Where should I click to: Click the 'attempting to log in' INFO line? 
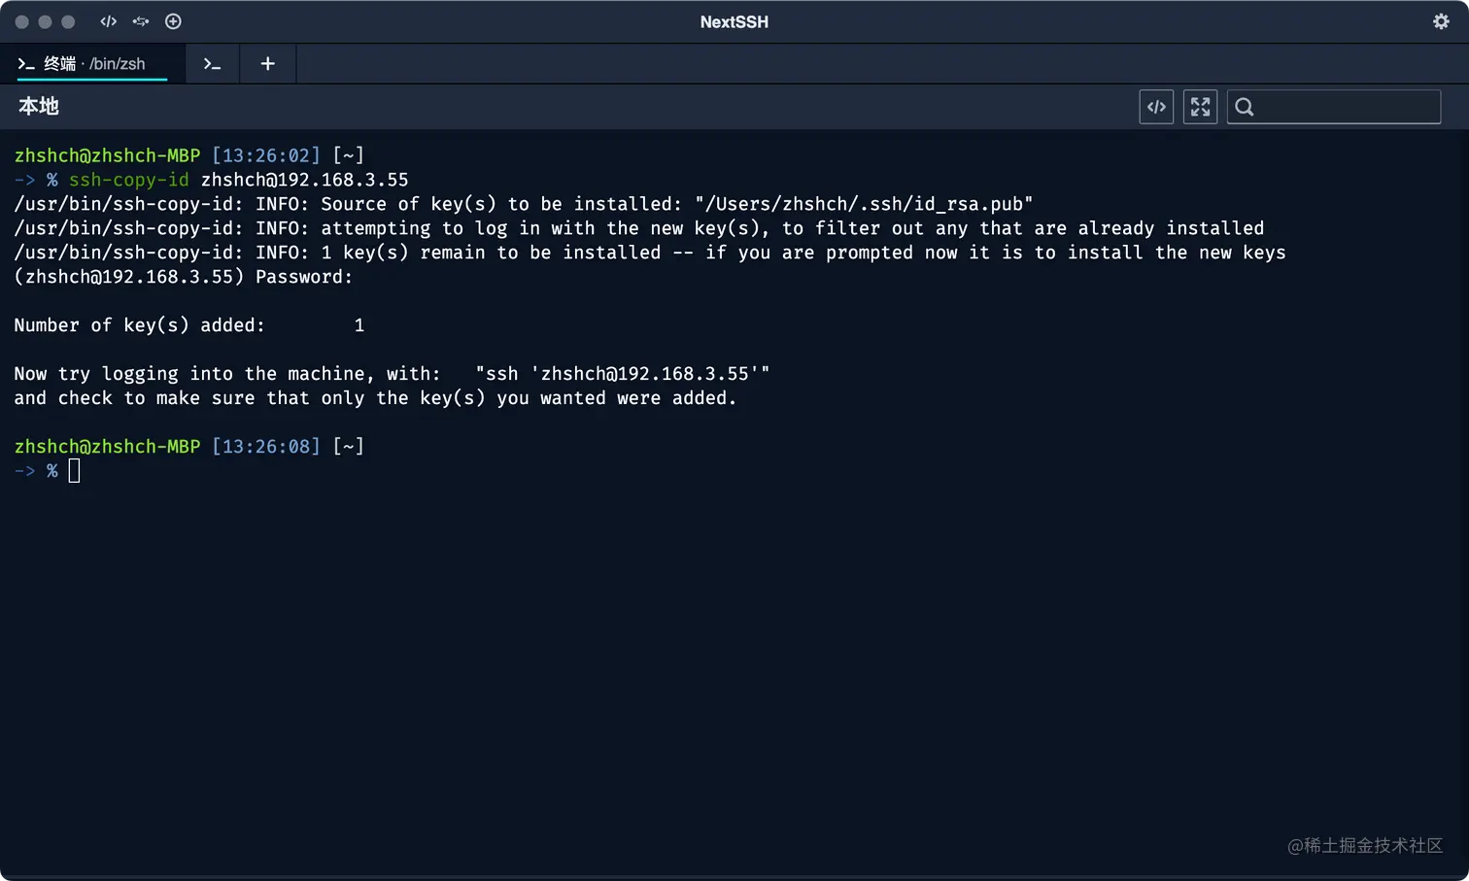(639, 228)
